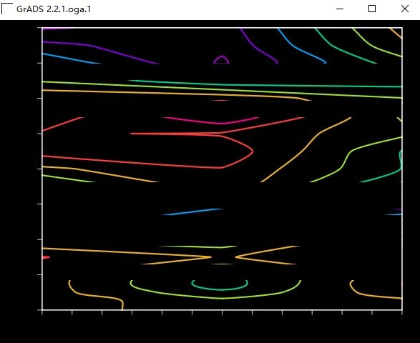Click the GrADS 2.2.1.oga.1 title text
This screenshot has width=420, height=343.
coord(54,9)
